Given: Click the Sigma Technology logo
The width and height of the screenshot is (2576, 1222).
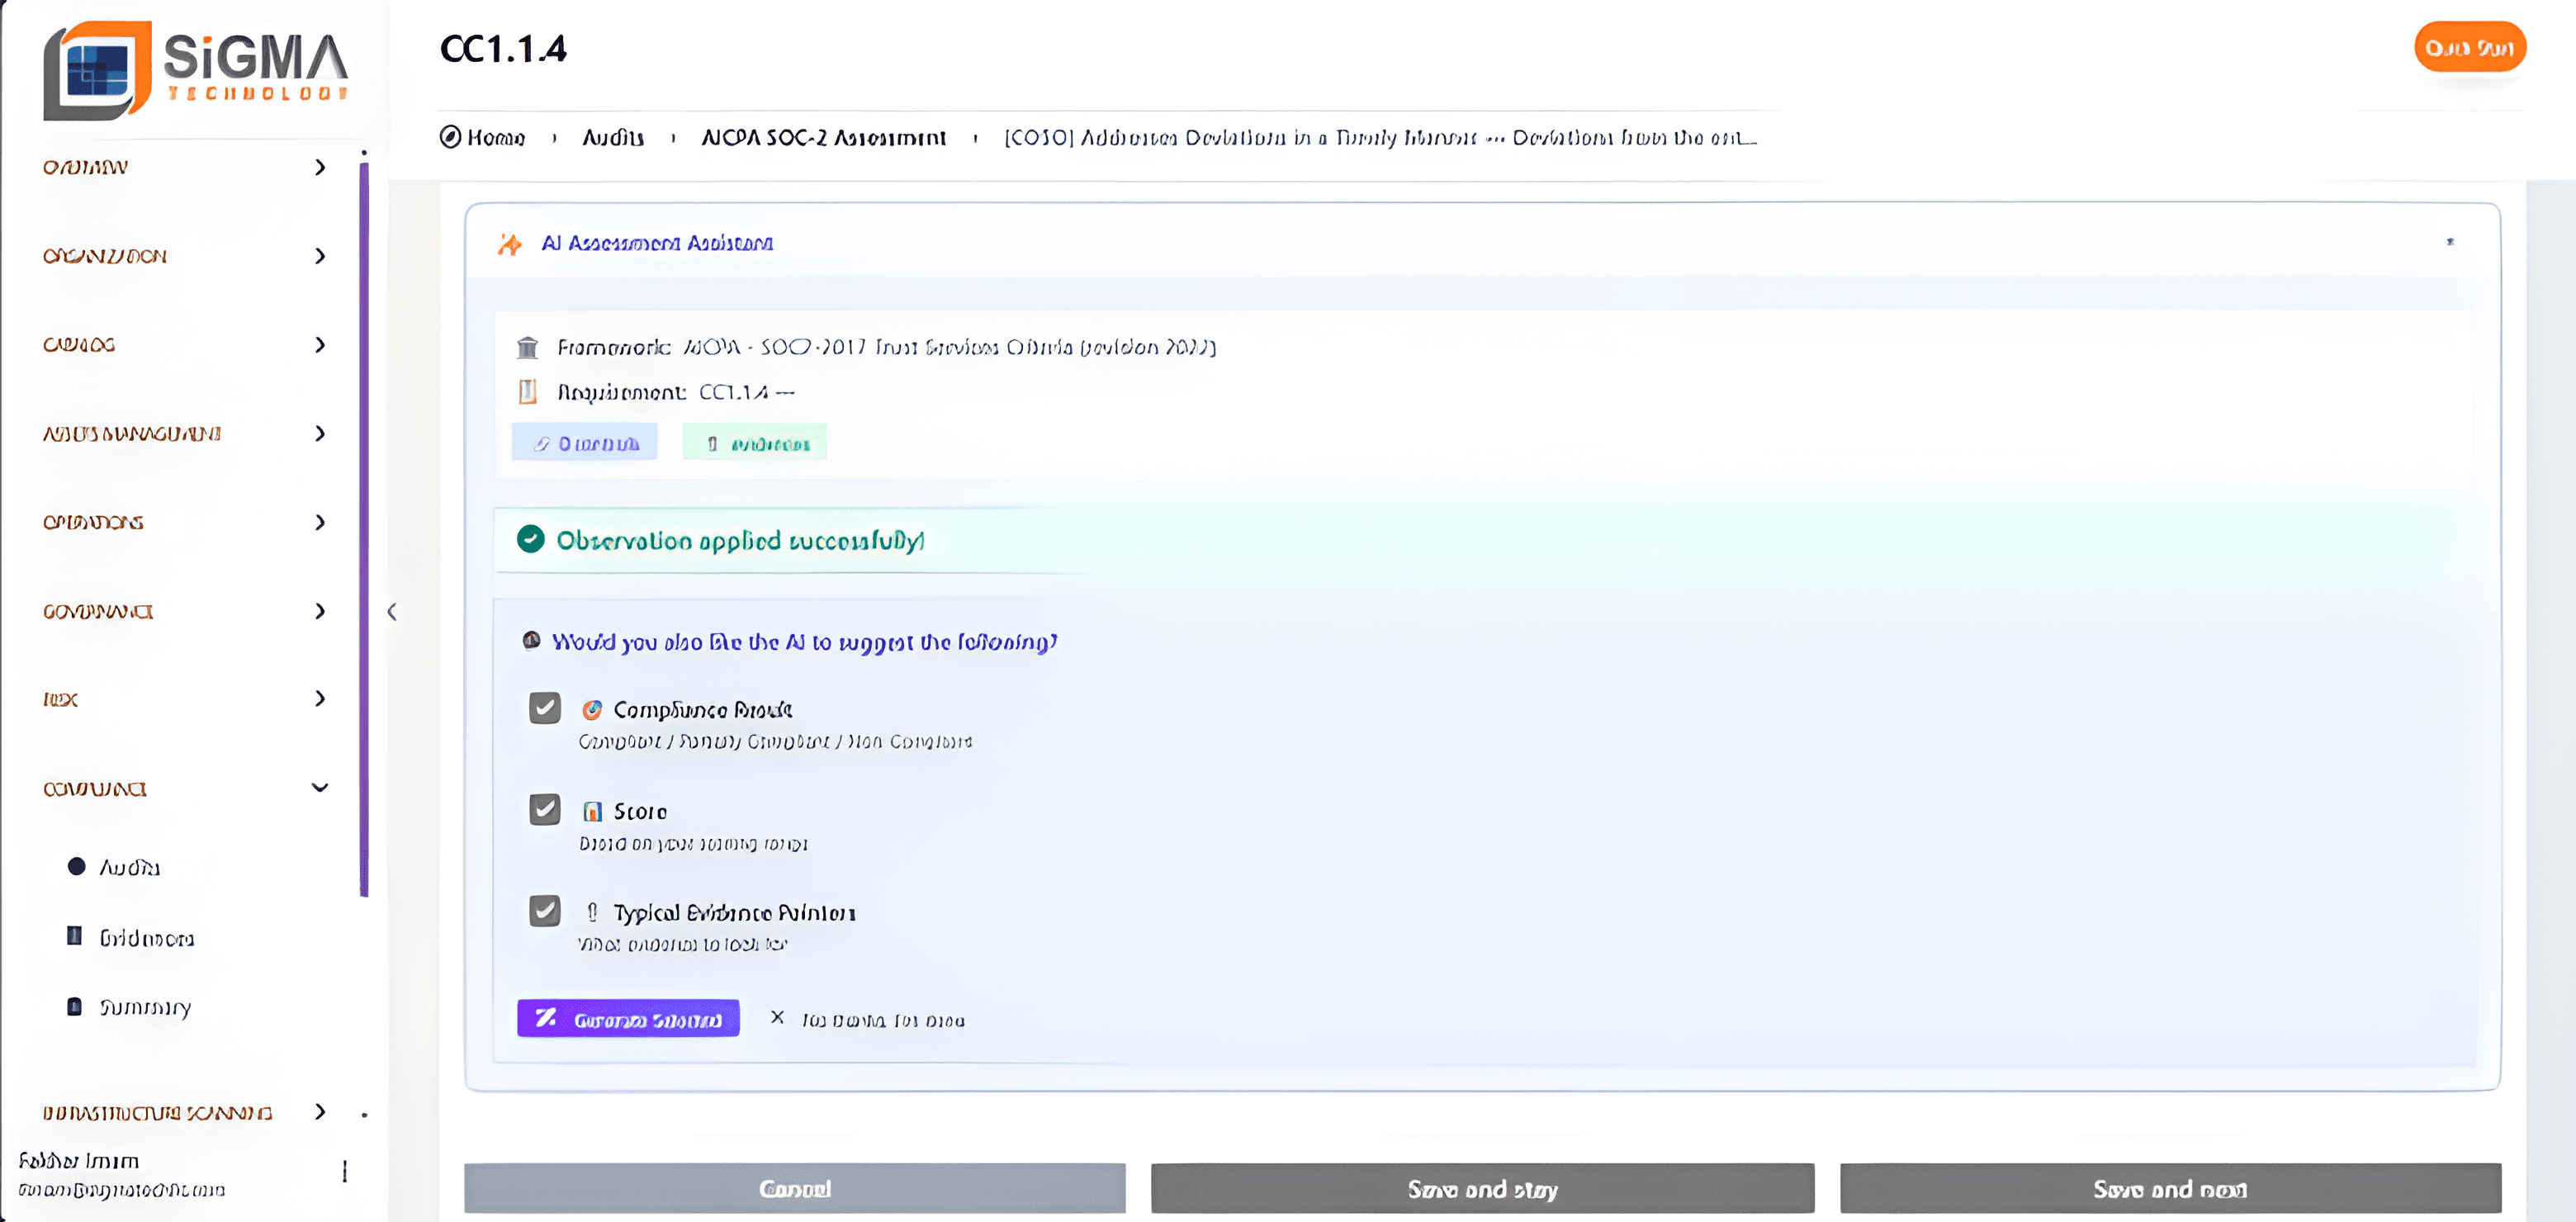Looking at the screenshot, I should tap(196, 70).
